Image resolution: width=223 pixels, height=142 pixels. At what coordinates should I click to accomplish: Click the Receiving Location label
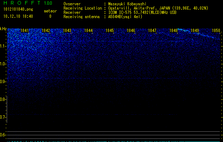[83, 8]
